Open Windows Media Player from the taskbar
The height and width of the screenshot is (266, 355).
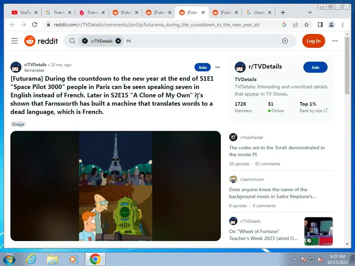pos(73,259)
